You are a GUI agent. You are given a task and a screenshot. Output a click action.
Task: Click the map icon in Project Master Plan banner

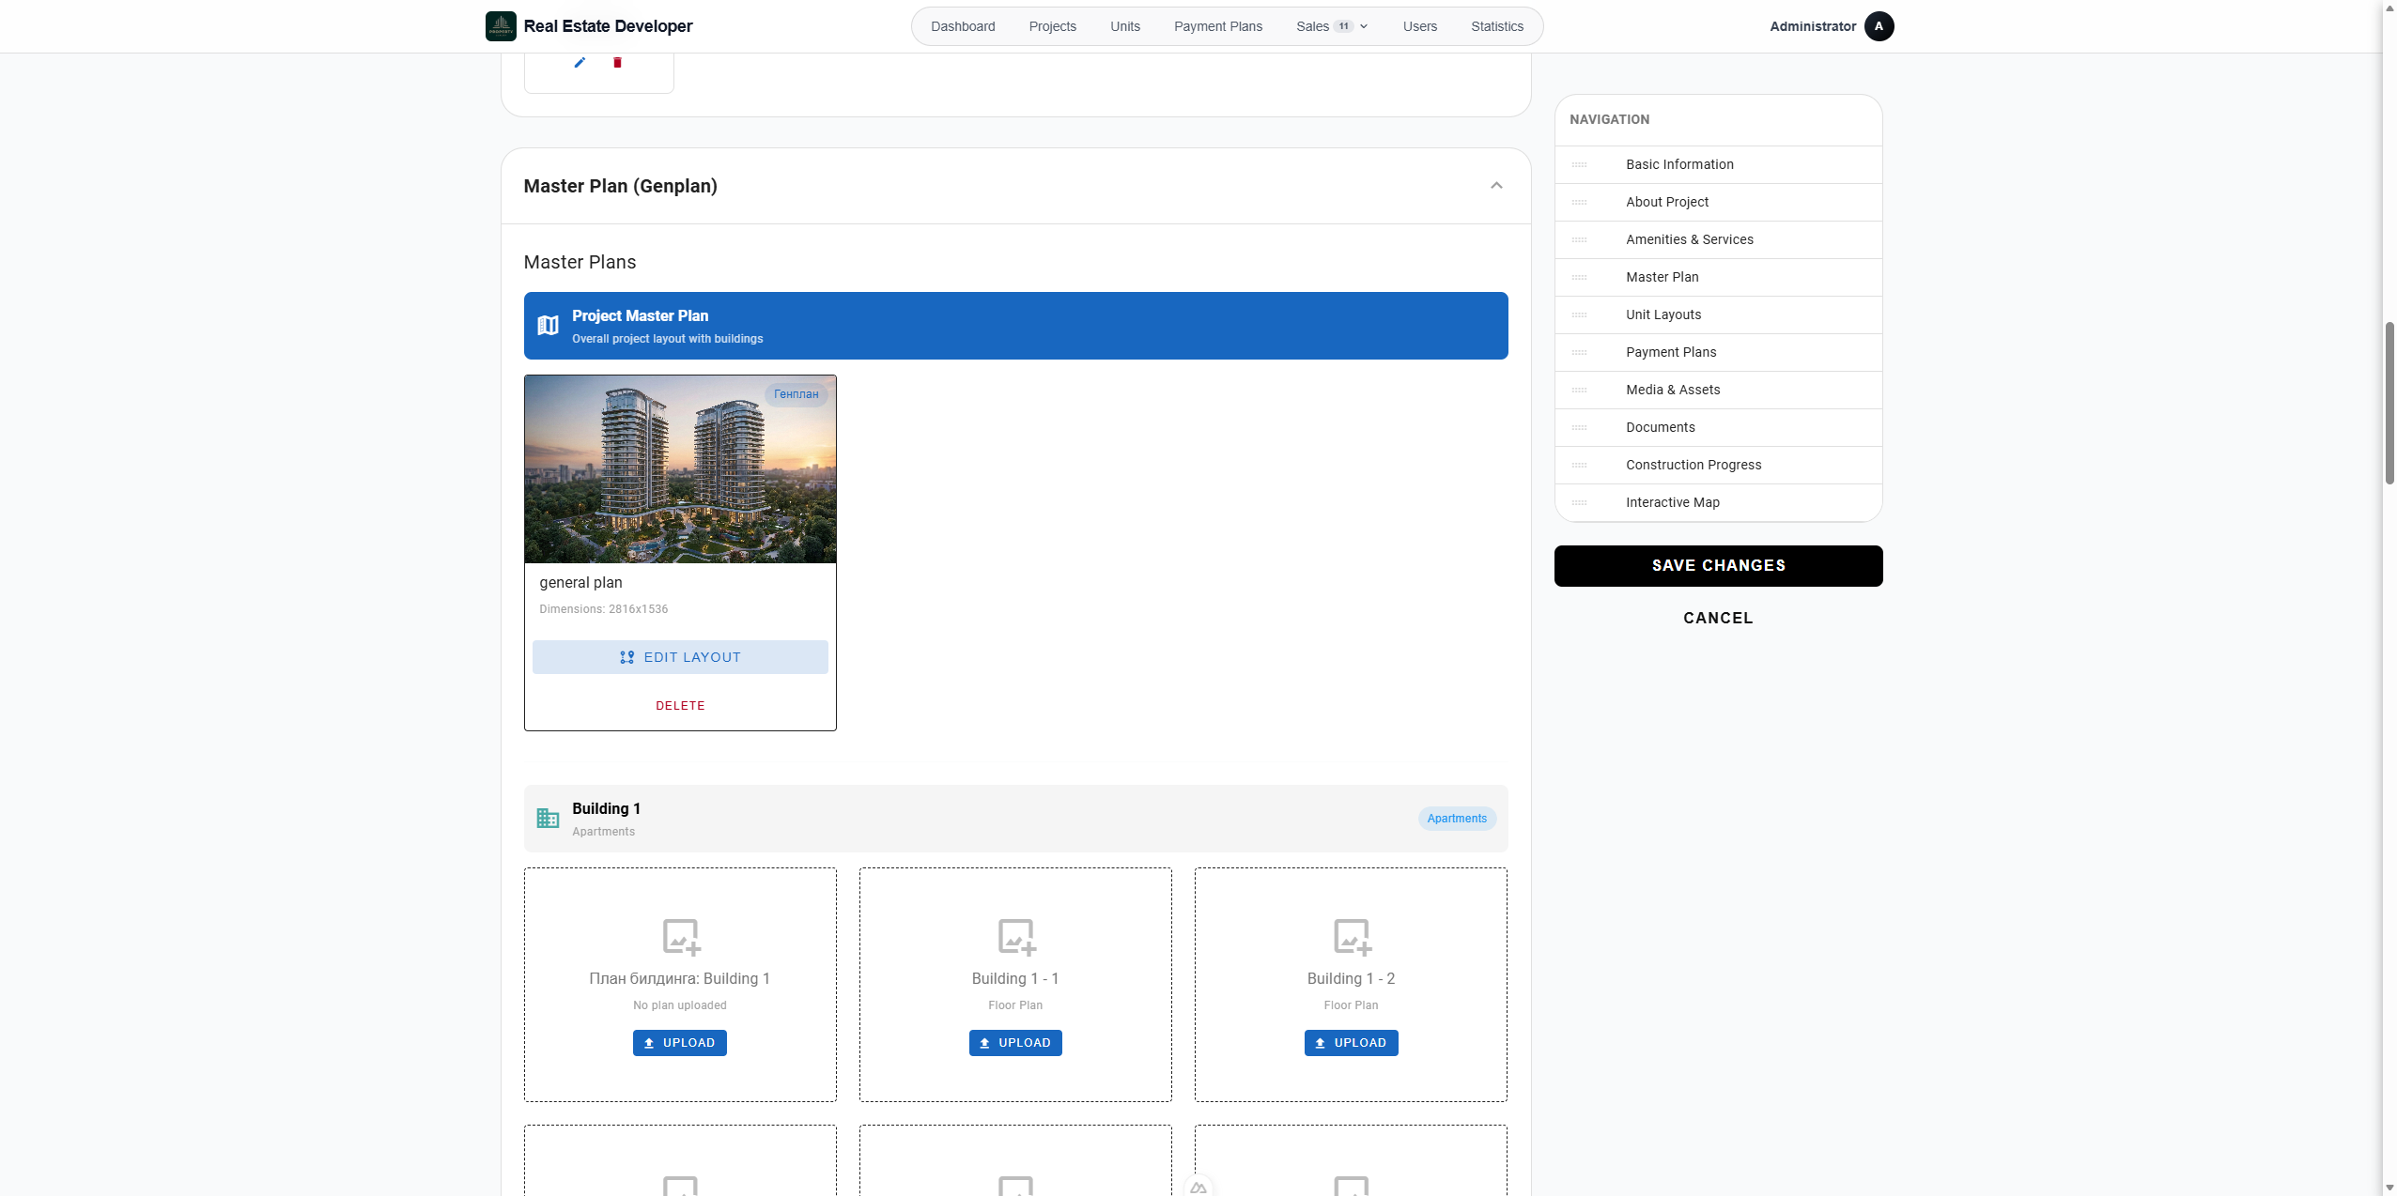548,326
